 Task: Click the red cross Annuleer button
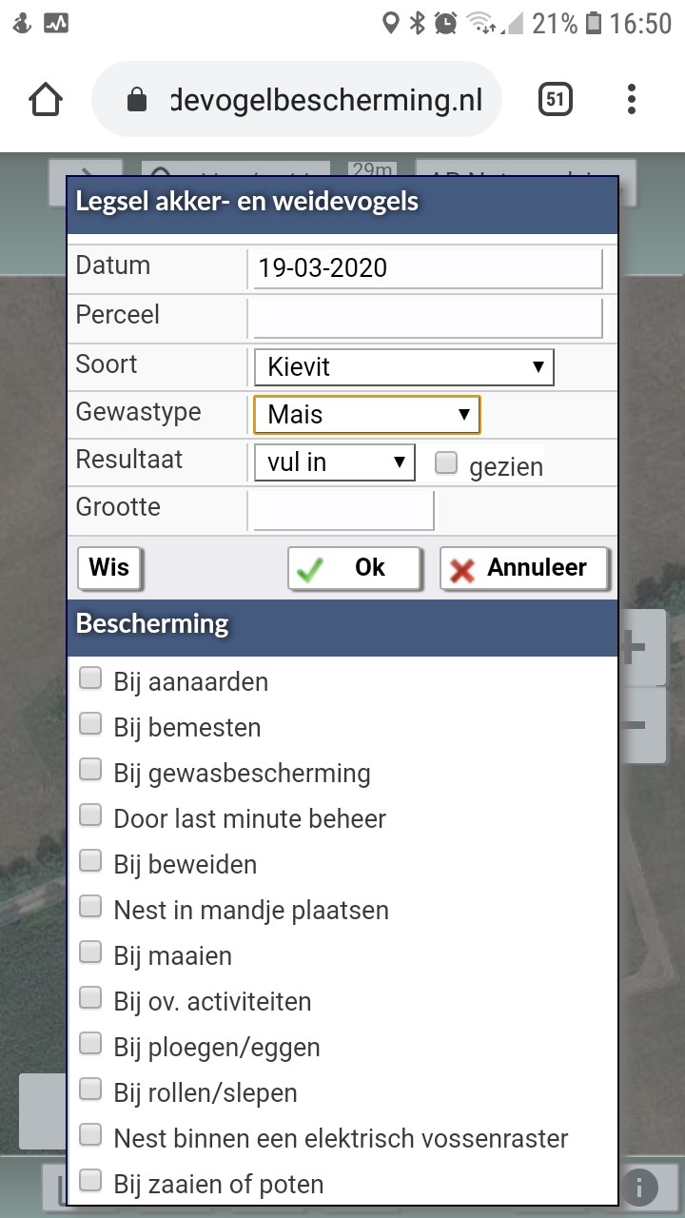(524, 568)
